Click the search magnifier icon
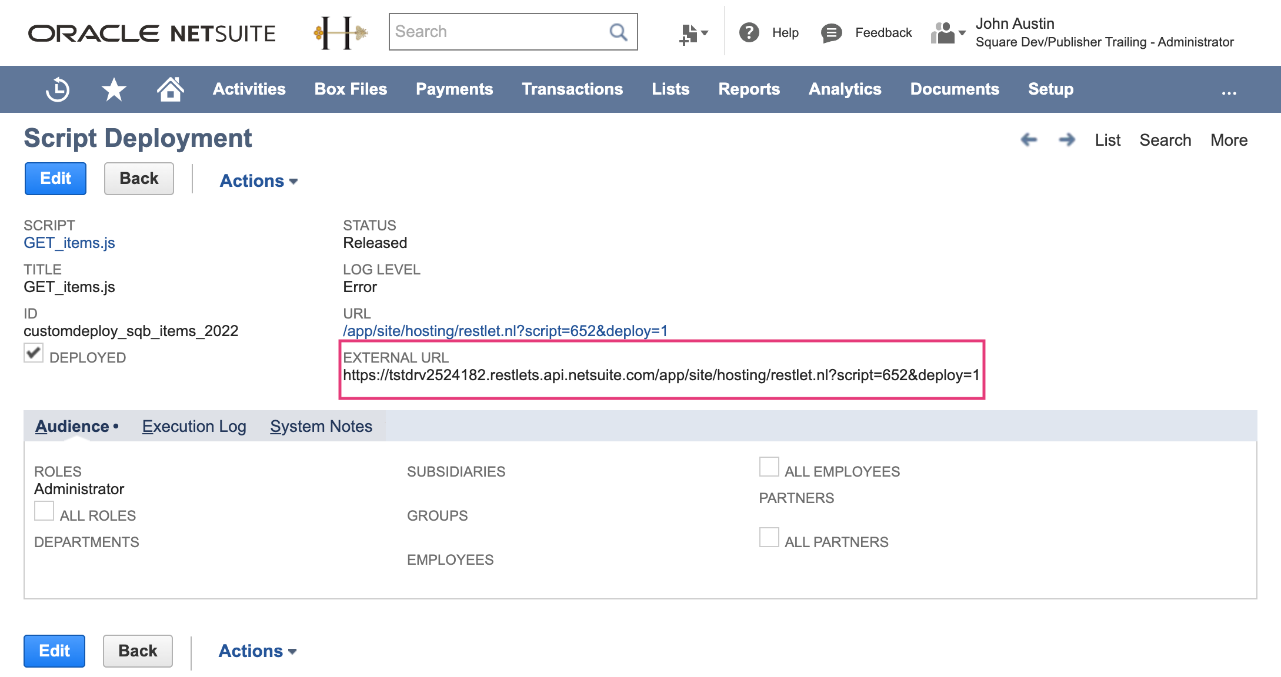 click(618, 32)
